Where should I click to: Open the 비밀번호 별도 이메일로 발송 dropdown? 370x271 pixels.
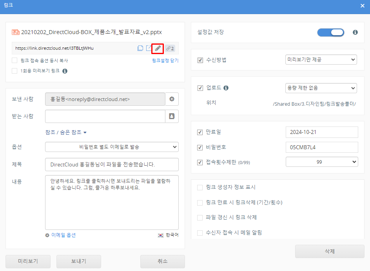(112, 147)
